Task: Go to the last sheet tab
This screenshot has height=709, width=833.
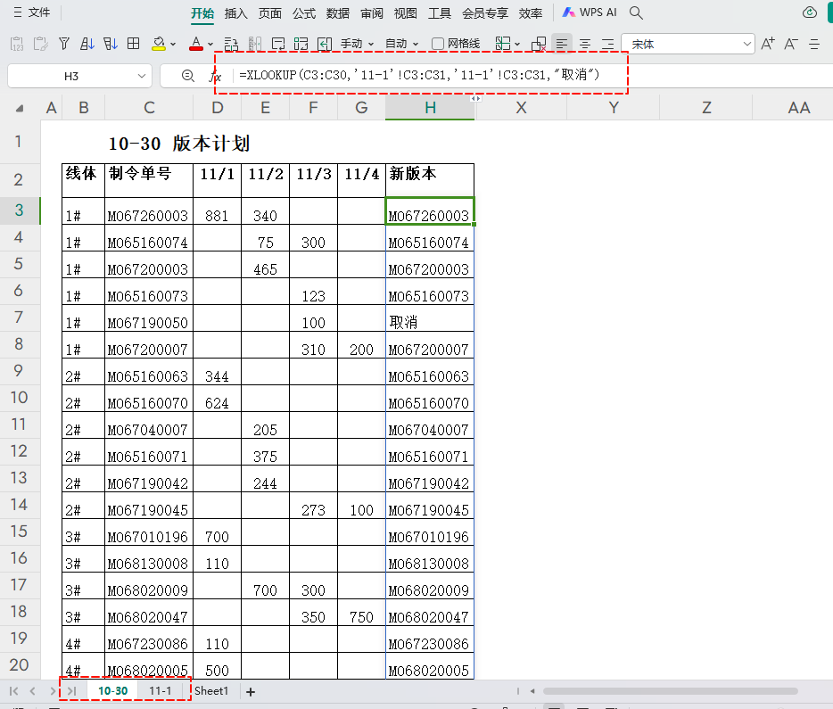Action: 71,691
